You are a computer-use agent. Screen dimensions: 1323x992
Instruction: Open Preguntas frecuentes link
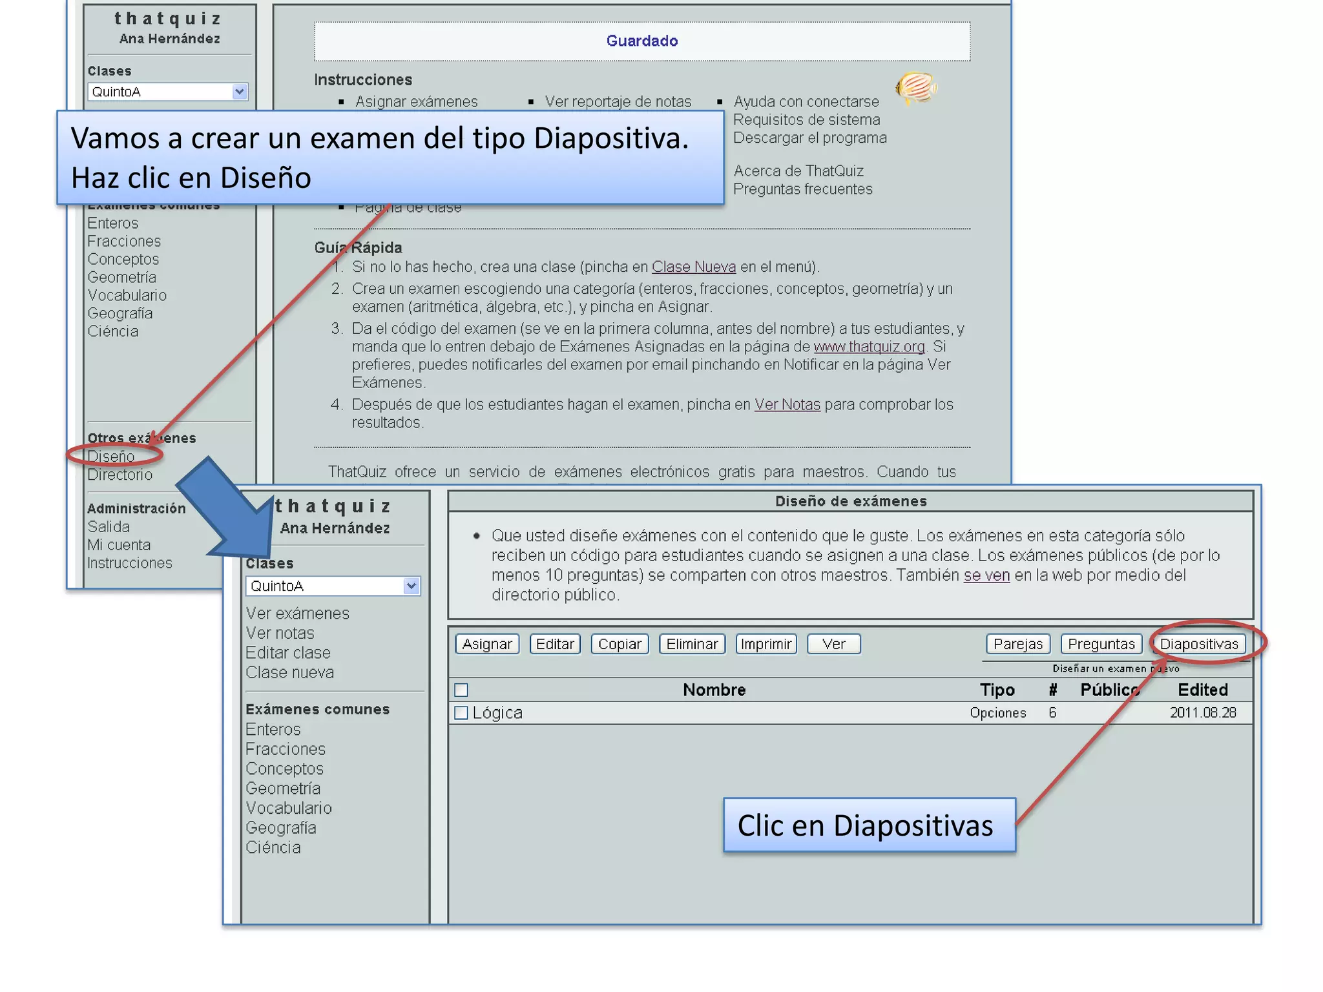tap(803, 189)
